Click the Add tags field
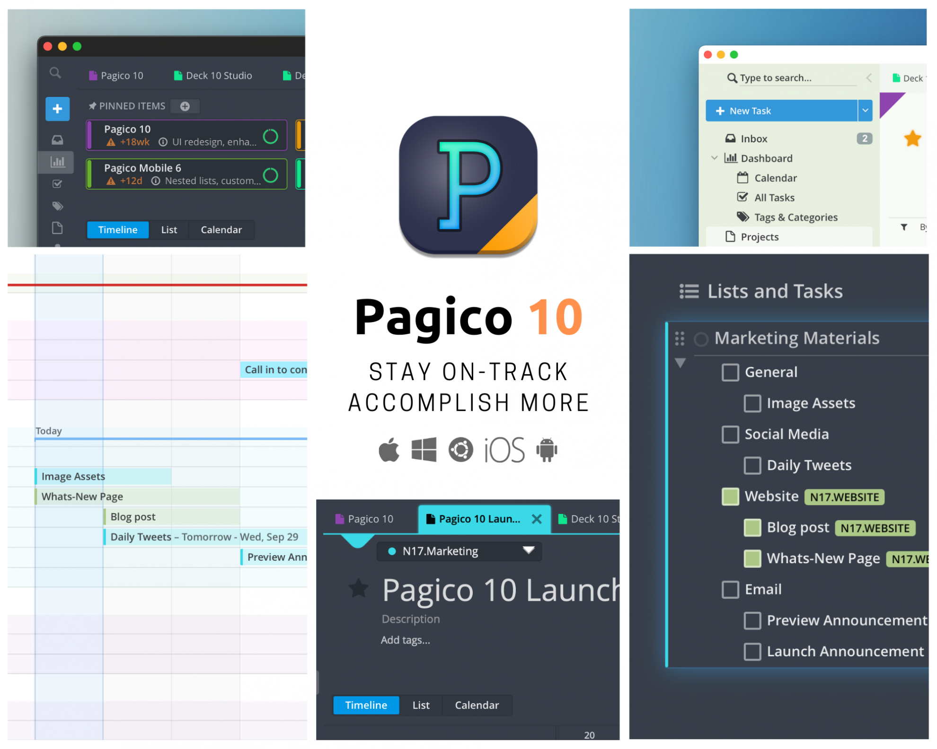Screen dimensions: 937x749 click(406, 640)
